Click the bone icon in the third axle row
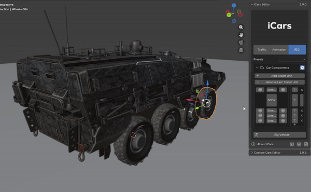311x192 pixels. (295, 116)
